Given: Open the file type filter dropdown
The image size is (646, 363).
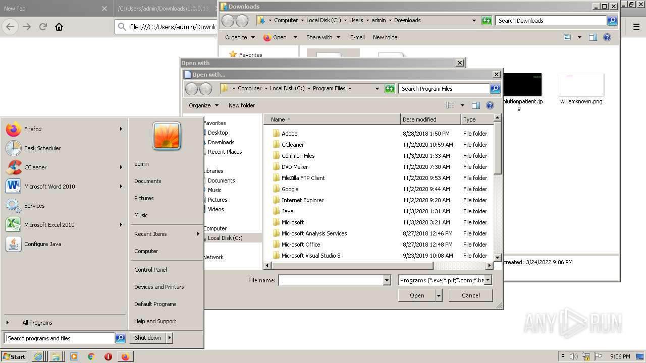Looking at the screenshot, I should [x=488, y=280].
